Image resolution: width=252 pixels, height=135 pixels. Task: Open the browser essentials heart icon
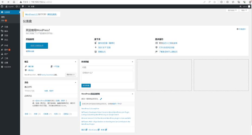[244, 2]
